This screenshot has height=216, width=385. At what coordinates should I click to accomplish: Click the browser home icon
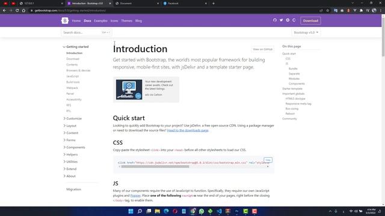23,11
